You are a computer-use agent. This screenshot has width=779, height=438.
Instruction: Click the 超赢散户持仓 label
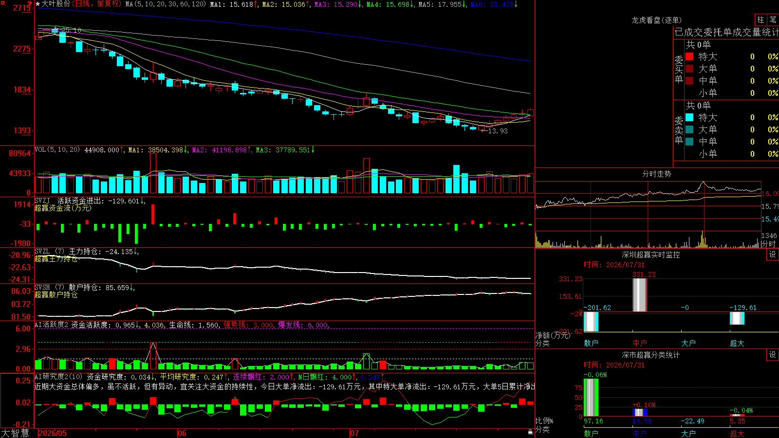[56, 295]
